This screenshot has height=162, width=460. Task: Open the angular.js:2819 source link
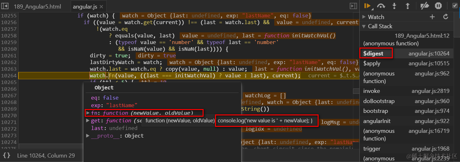click(x=430, y=91)
